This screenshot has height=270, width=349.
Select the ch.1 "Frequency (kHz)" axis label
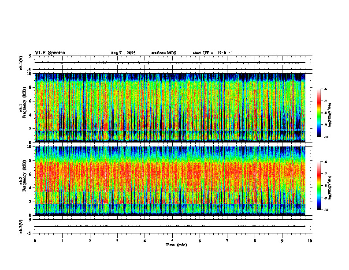click(24, 102)
